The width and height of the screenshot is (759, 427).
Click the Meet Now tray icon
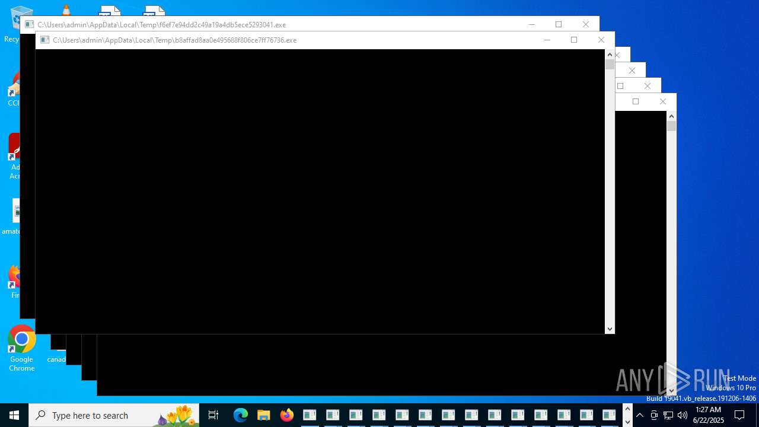tap(654, 415)
